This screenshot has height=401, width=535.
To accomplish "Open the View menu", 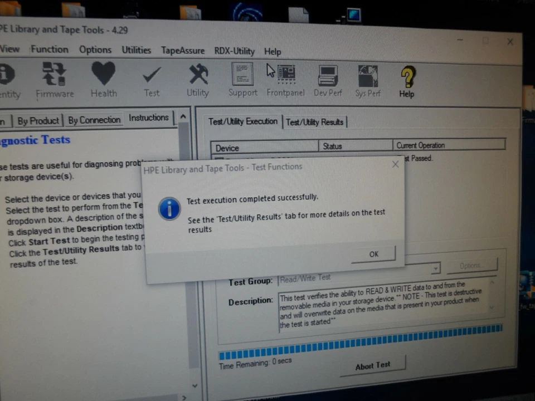I will [x=9, y=49].
